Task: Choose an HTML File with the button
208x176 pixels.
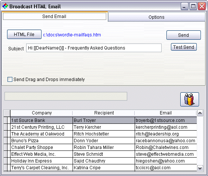Action: coord(24,35)
